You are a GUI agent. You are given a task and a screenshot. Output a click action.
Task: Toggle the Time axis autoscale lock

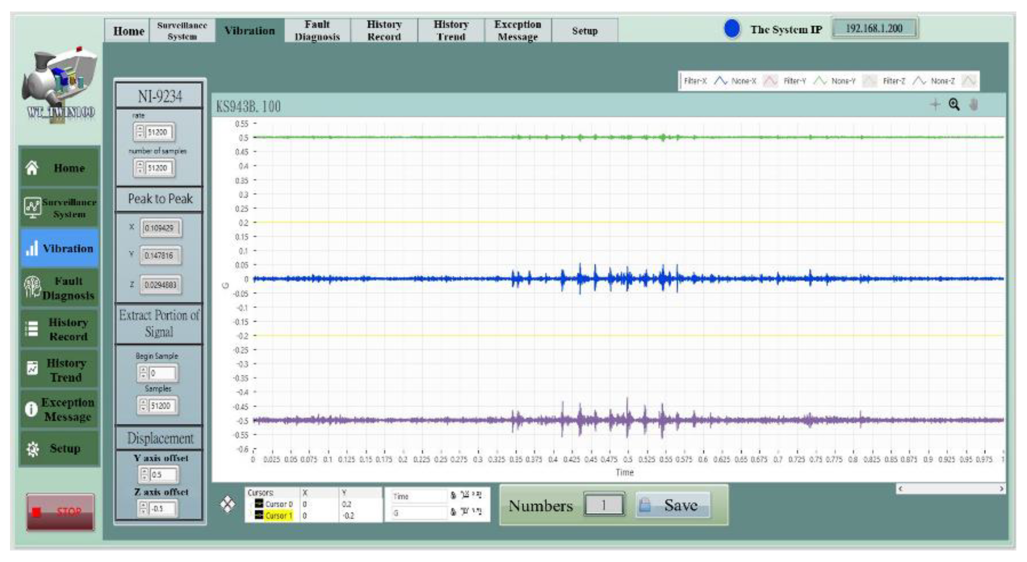click(x=453, y=496)
